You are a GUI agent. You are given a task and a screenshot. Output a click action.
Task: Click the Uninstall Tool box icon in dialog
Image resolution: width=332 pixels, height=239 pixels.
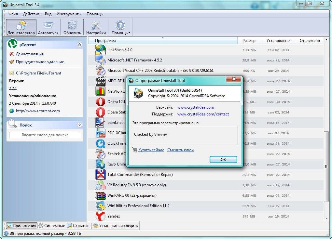[138, 93]
